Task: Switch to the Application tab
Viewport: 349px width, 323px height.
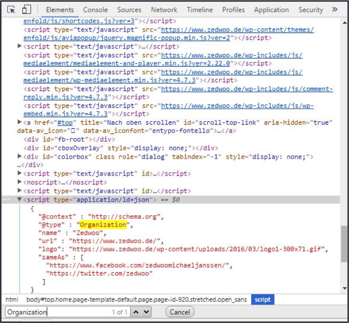Action: (271, 10)
